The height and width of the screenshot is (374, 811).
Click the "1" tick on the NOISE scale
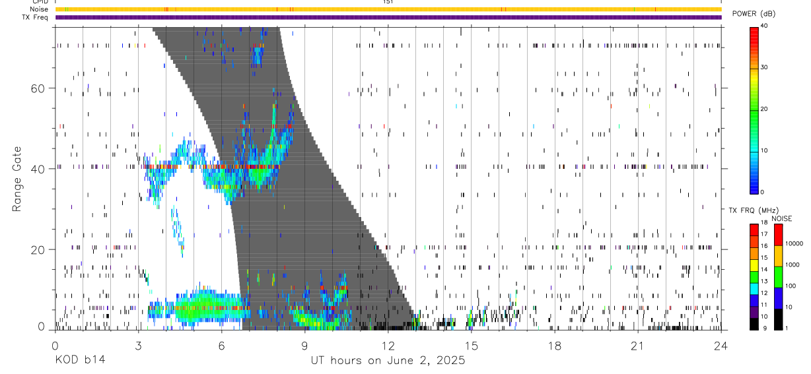[788, 328]
